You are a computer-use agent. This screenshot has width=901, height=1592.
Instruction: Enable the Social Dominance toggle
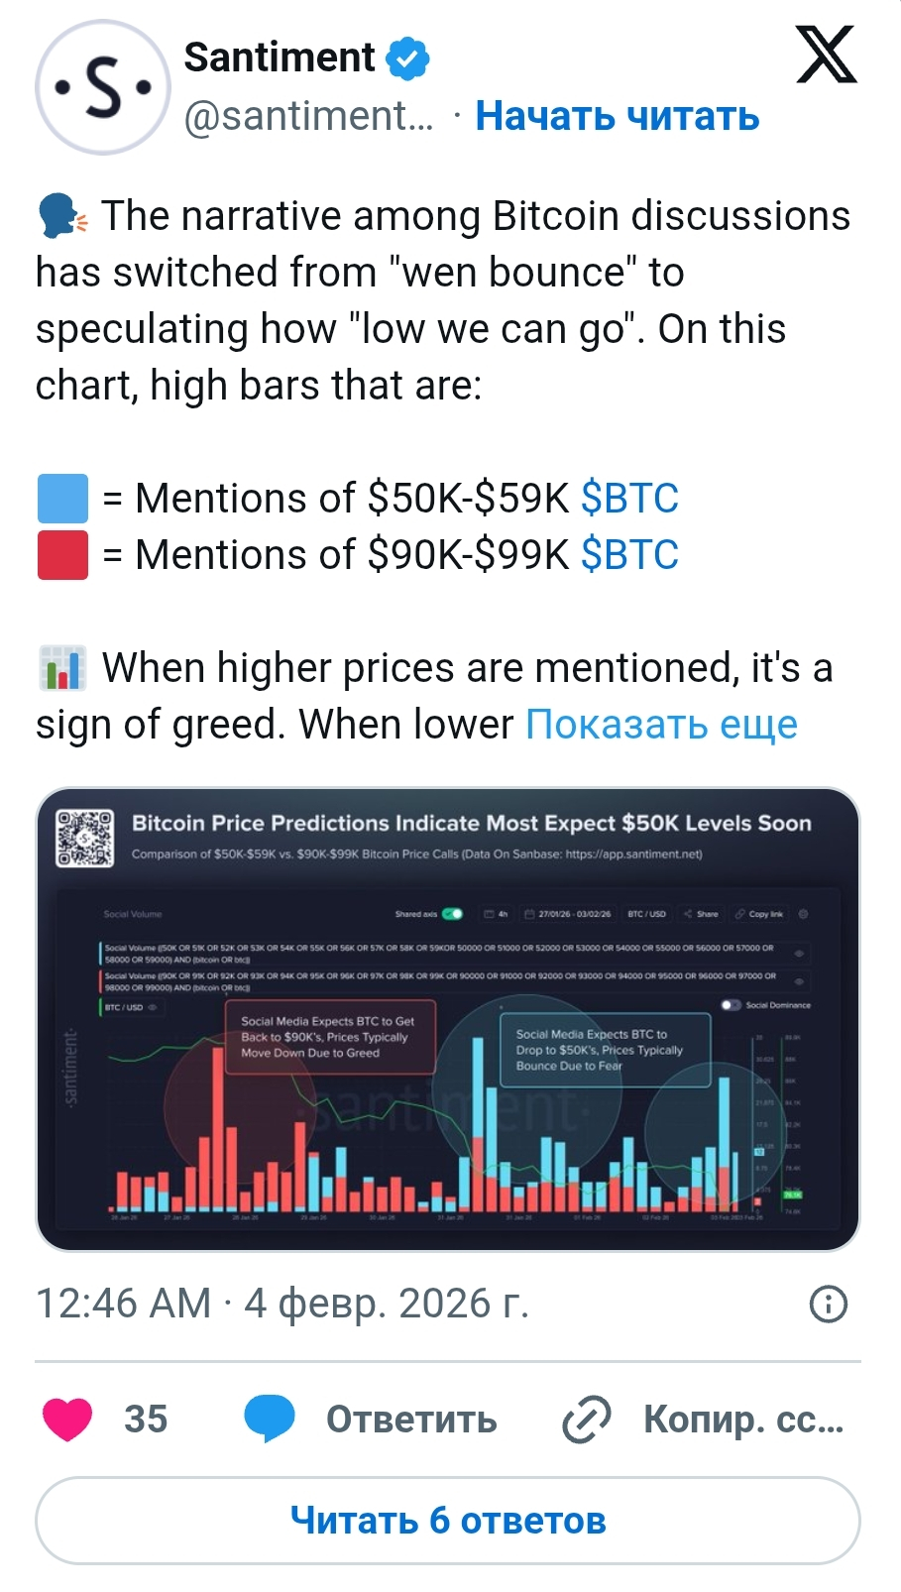[732, 1005]
